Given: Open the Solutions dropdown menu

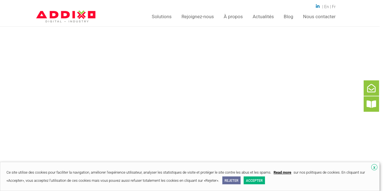Looking at the screenshot, I should pyautogui.click(x=161, y=17).
